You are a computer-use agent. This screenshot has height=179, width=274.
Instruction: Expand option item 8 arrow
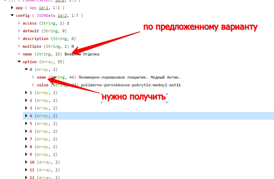(x=26, y=147)
